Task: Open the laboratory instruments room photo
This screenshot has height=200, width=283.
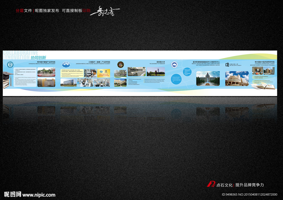Action: 102,83
